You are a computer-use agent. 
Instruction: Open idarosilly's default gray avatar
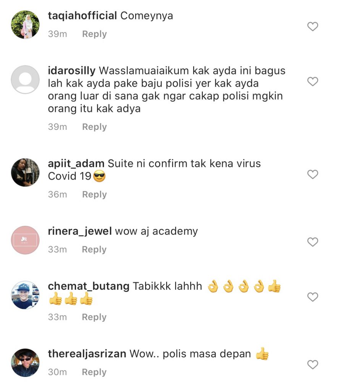pos(25,79)
